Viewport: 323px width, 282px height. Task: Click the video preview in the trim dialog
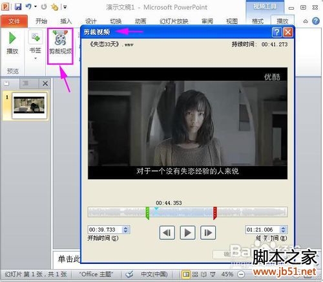(187, 124)
